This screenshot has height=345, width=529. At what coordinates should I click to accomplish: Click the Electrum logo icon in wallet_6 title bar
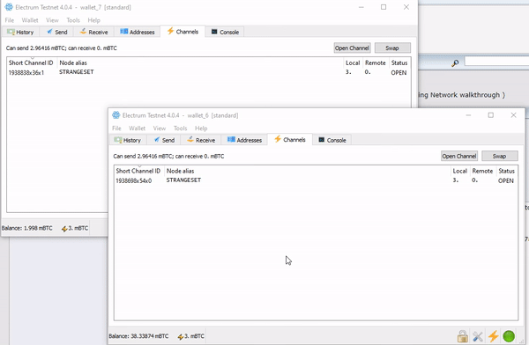pos(116,115)
